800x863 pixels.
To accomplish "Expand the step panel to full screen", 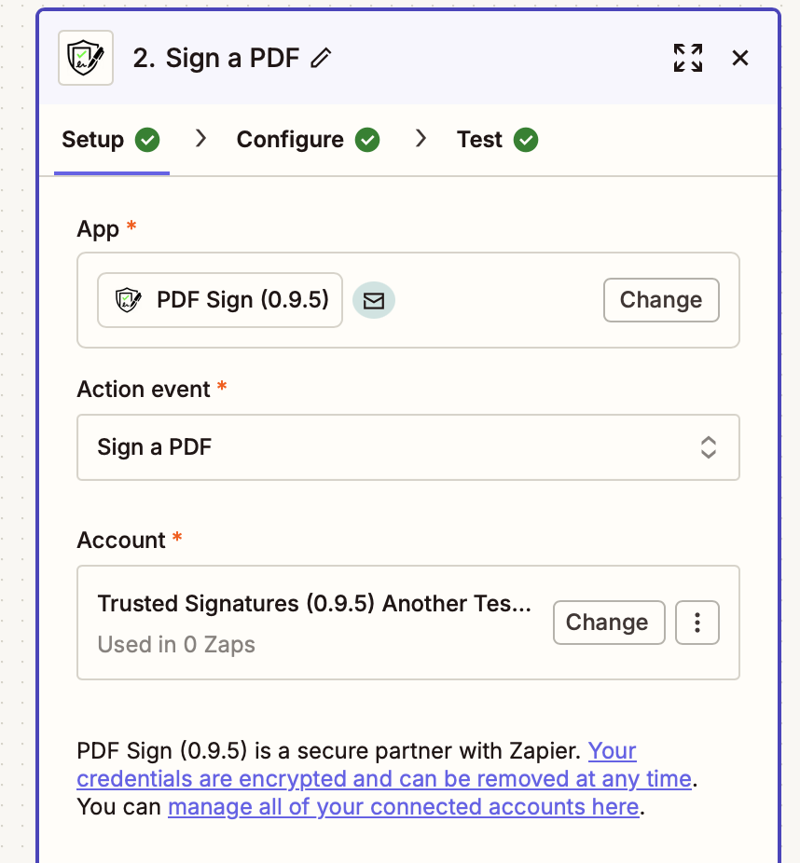I will point(688,58).
